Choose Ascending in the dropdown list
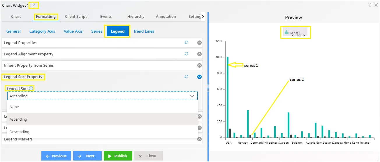Viewport: 380px width, 162px height. pos(102,119)
